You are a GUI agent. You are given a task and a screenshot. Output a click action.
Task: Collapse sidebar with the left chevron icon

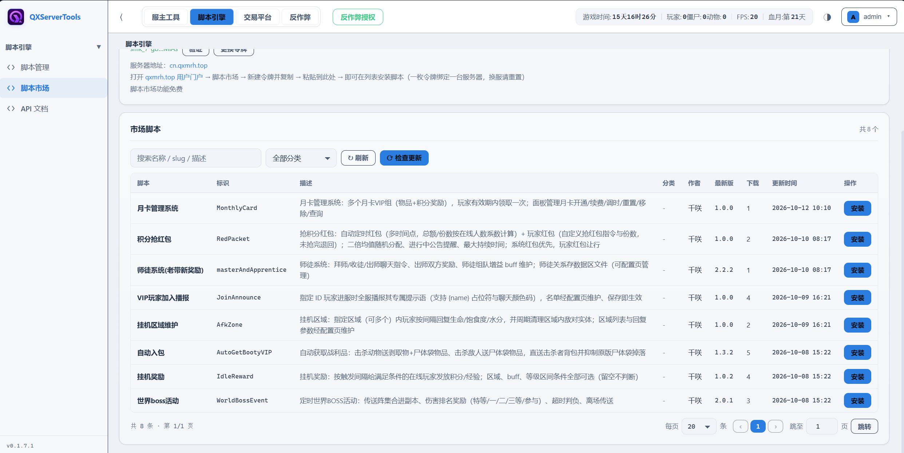click(x=121, y=17)
